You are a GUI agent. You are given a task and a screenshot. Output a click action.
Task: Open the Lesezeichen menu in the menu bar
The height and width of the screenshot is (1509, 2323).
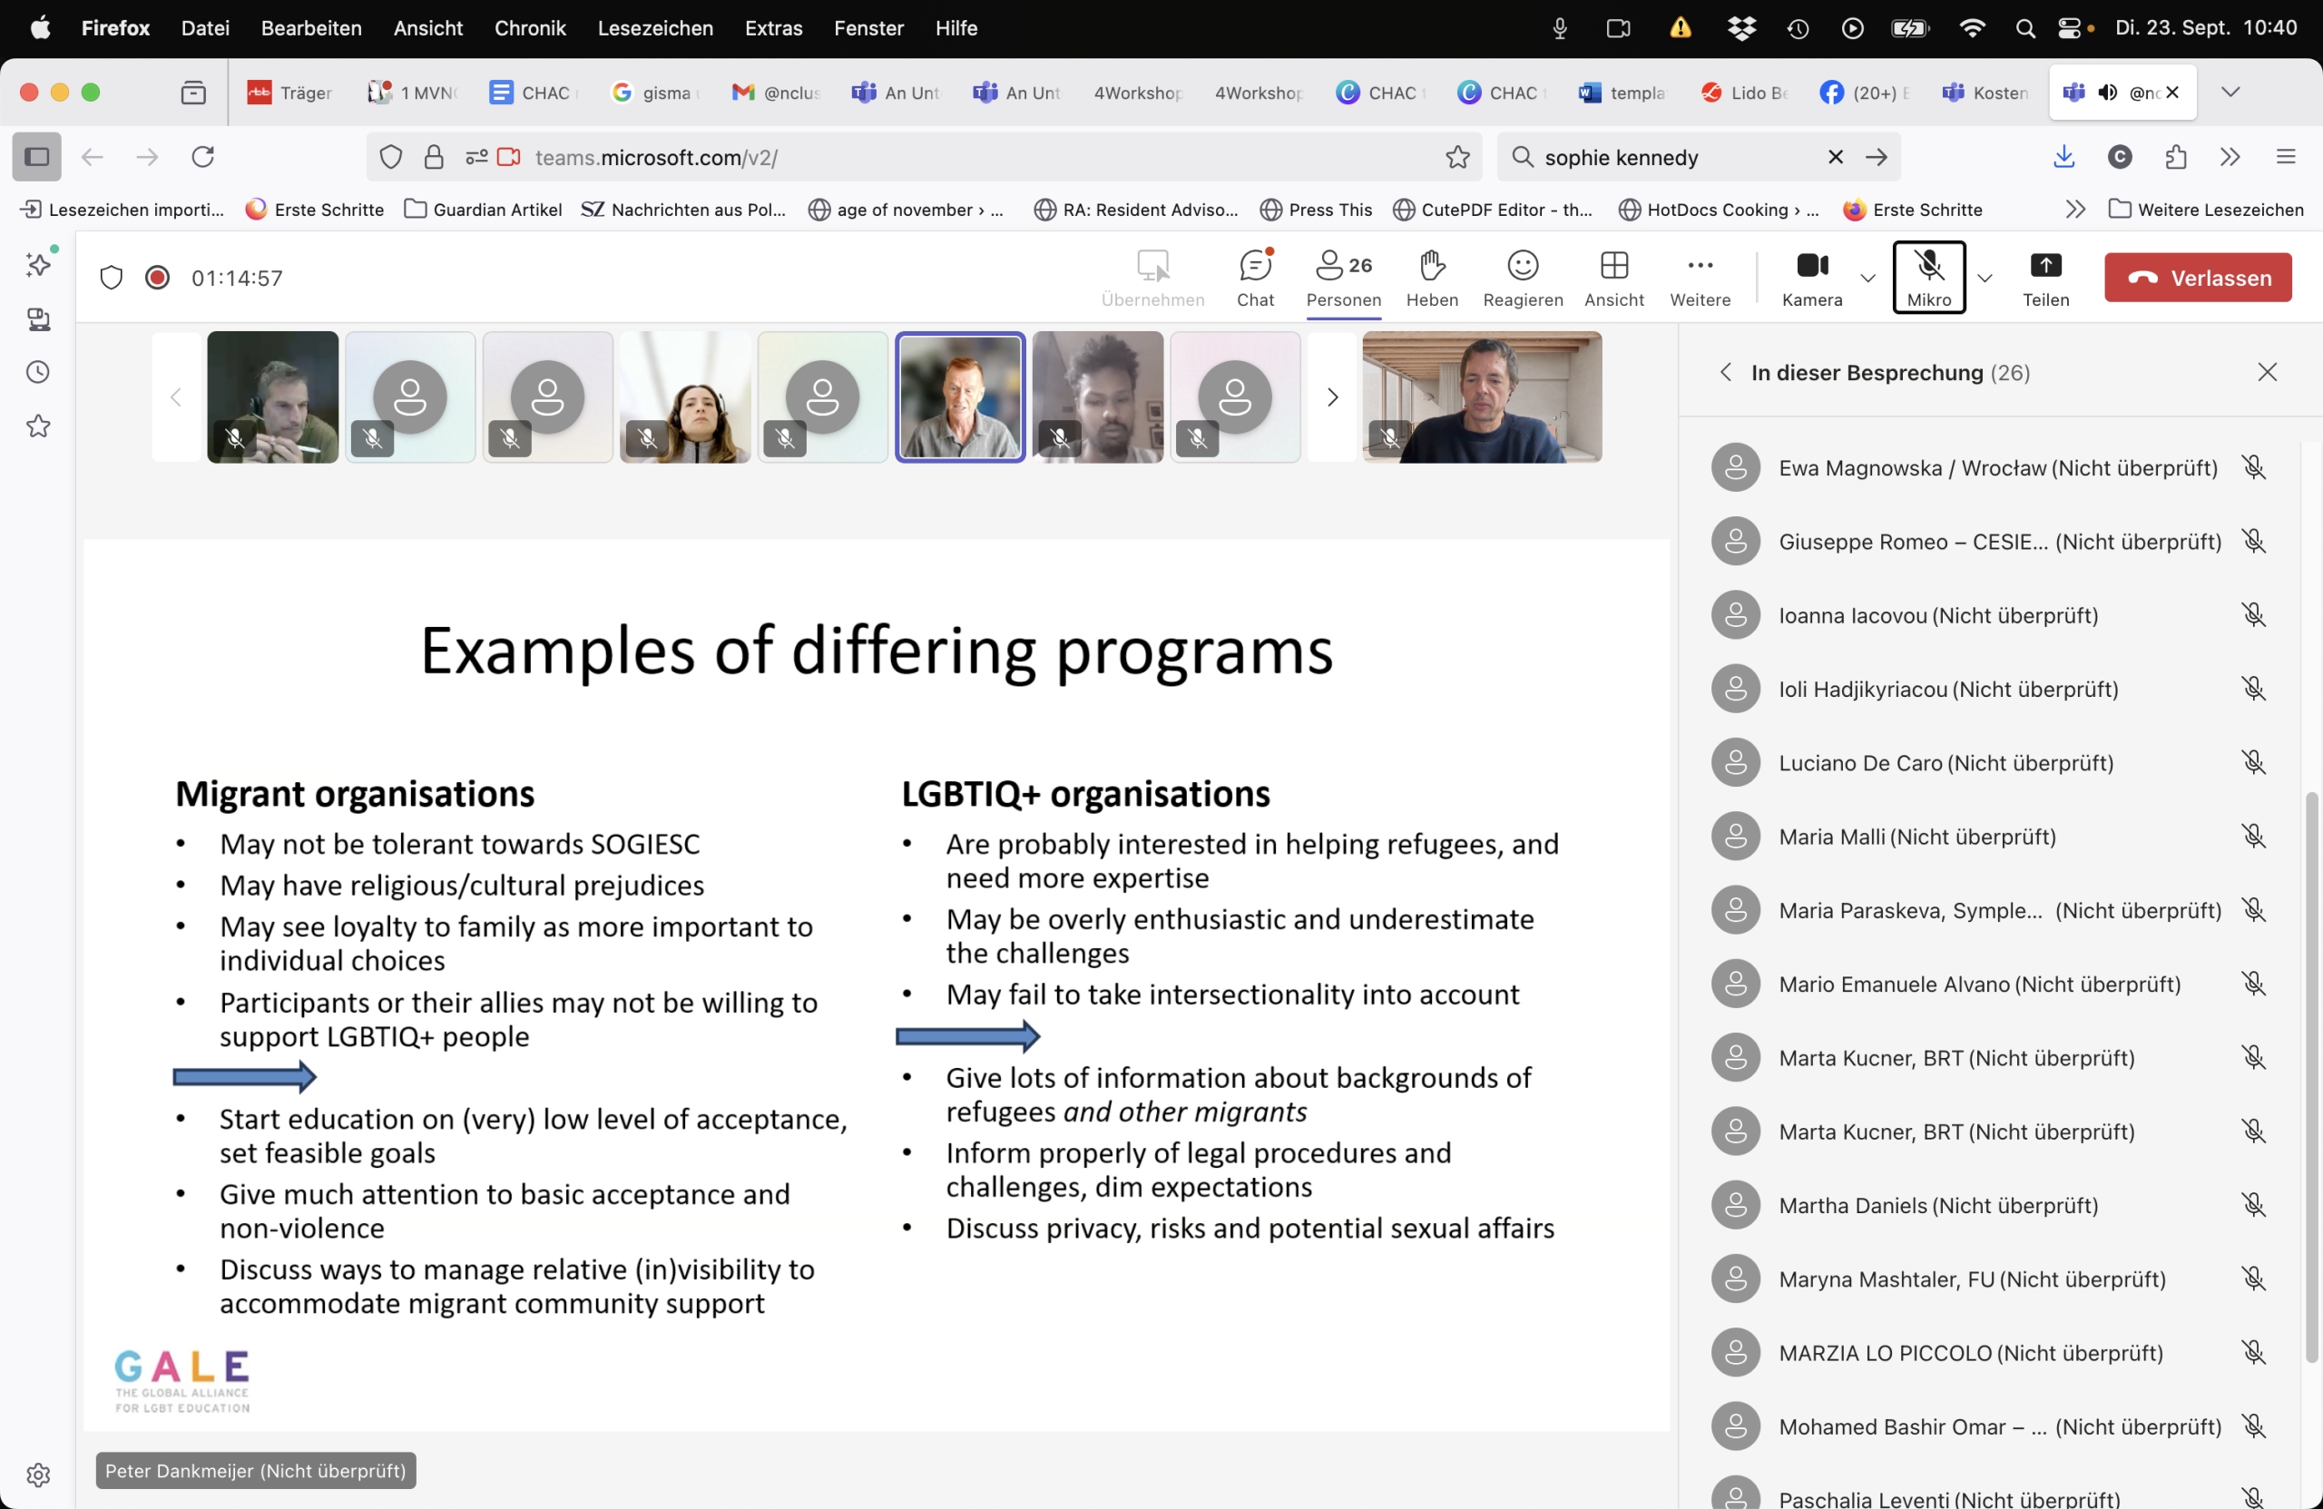click(x=655, y=28)
